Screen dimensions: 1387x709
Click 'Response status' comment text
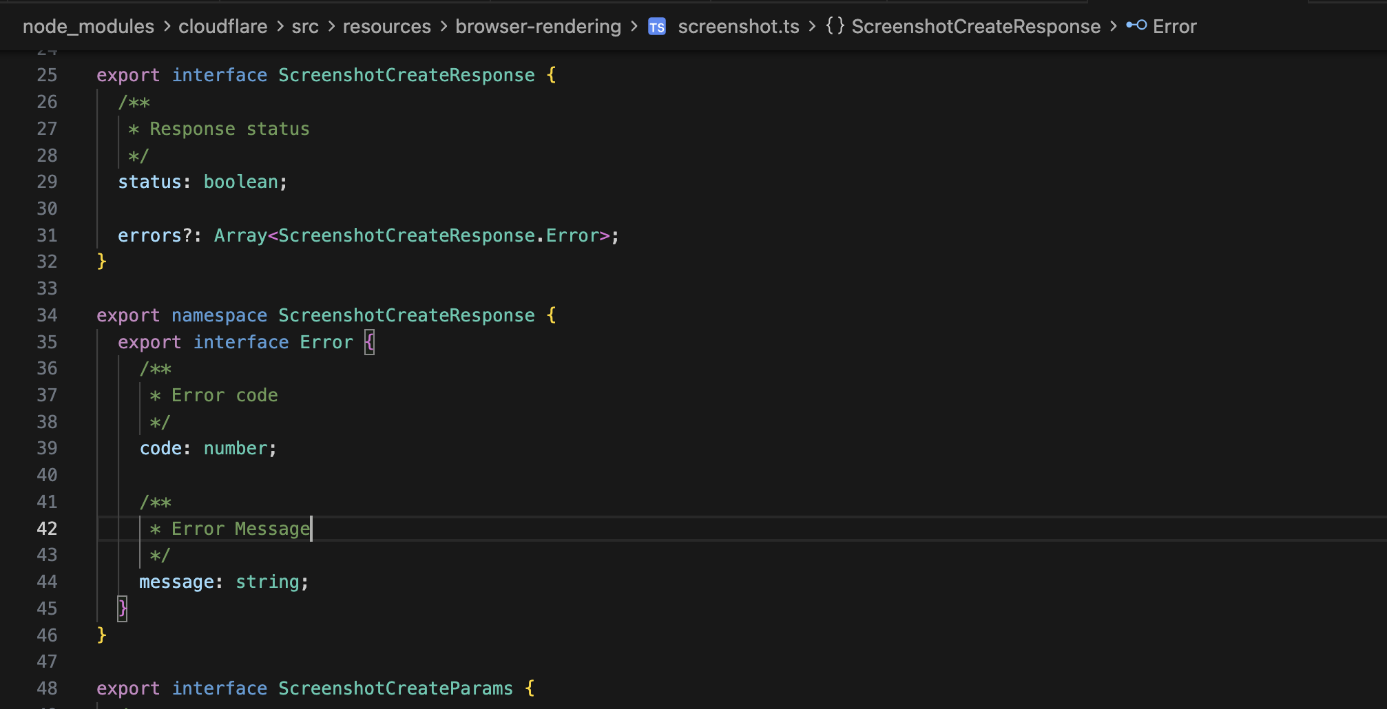pos(229,129)
